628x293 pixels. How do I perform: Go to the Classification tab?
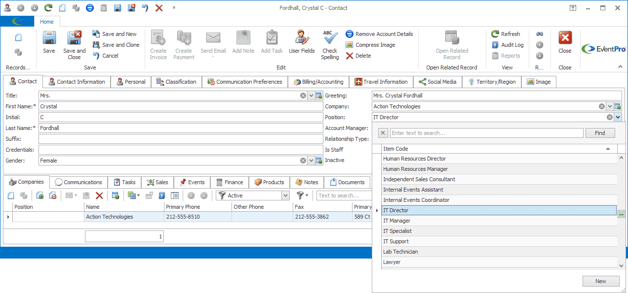[x=176, y=82]
